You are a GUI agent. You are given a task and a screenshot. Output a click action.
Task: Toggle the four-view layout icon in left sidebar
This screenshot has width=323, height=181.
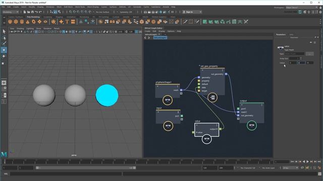click(4, 89)
